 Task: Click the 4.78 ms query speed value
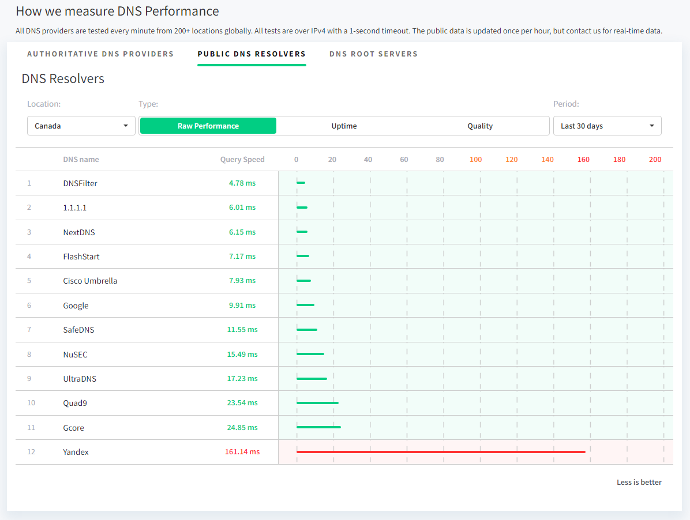point(242,183)
